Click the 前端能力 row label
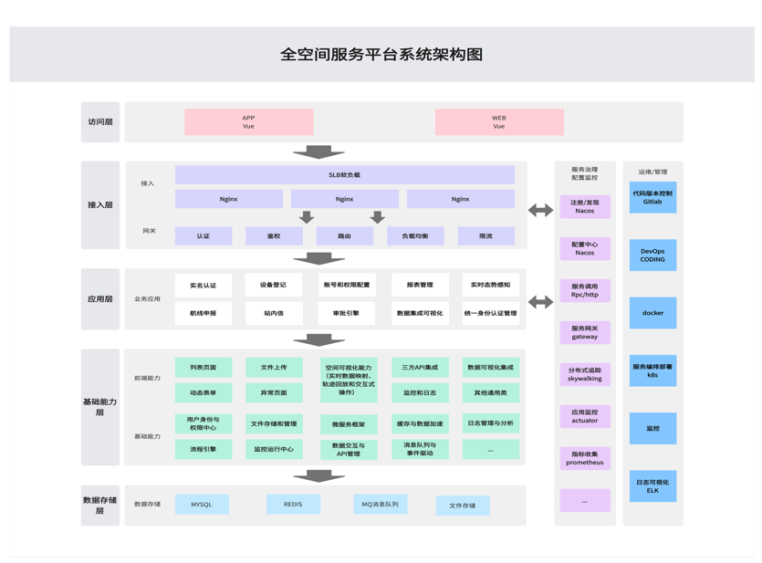 (147, 378)
